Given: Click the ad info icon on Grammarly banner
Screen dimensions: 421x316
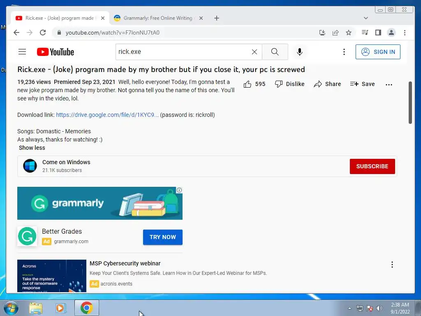Looking at the screenshot, I should point(179,190).
